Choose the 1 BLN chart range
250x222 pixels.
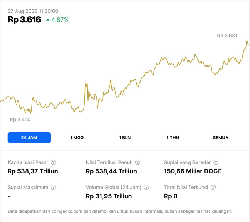click(125, 138)
